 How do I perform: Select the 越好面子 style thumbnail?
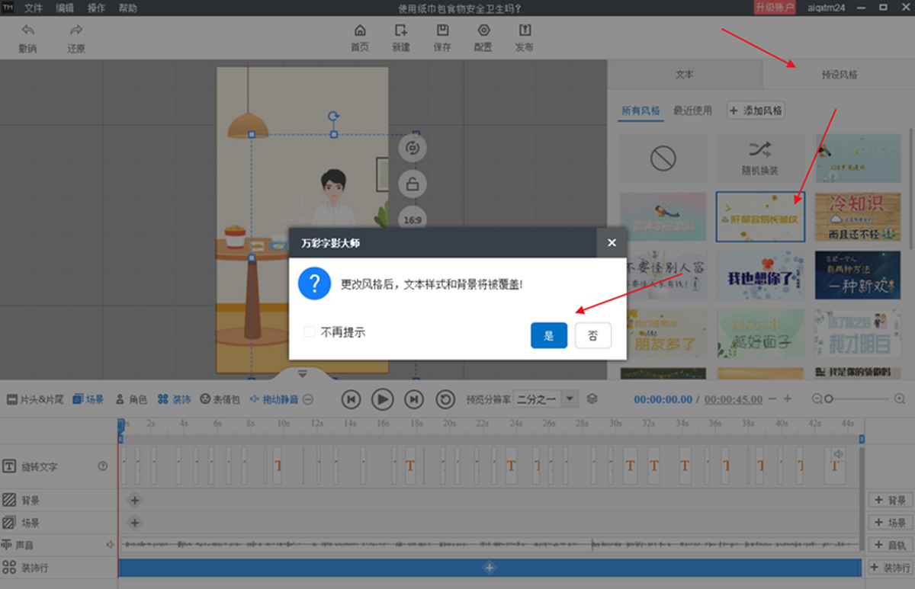[760, 333]
